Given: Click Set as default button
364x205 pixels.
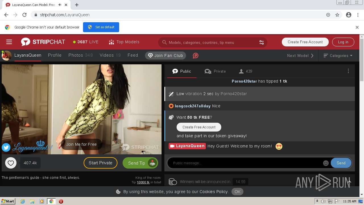Looking at the screenshot, I should pos(101,27).
